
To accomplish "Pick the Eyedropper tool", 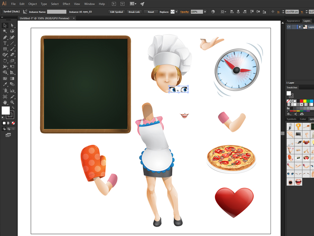I will coord(5,84).
